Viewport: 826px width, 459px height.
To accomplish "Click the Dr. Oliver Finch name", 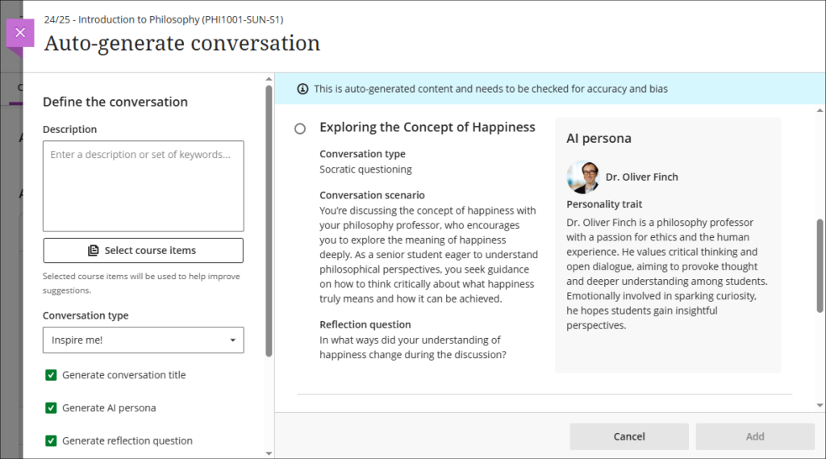I will pos(641,177).
